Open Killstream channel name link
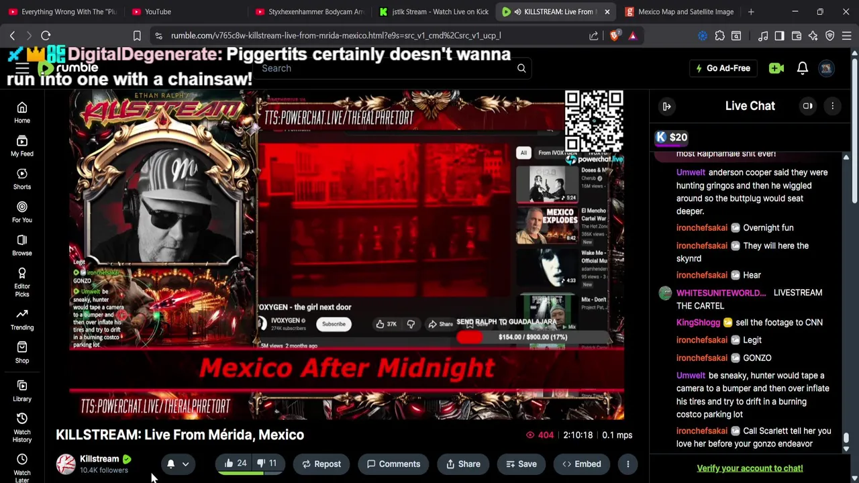The width and height of the screenshot is (859, 483). tap(99, 459)
